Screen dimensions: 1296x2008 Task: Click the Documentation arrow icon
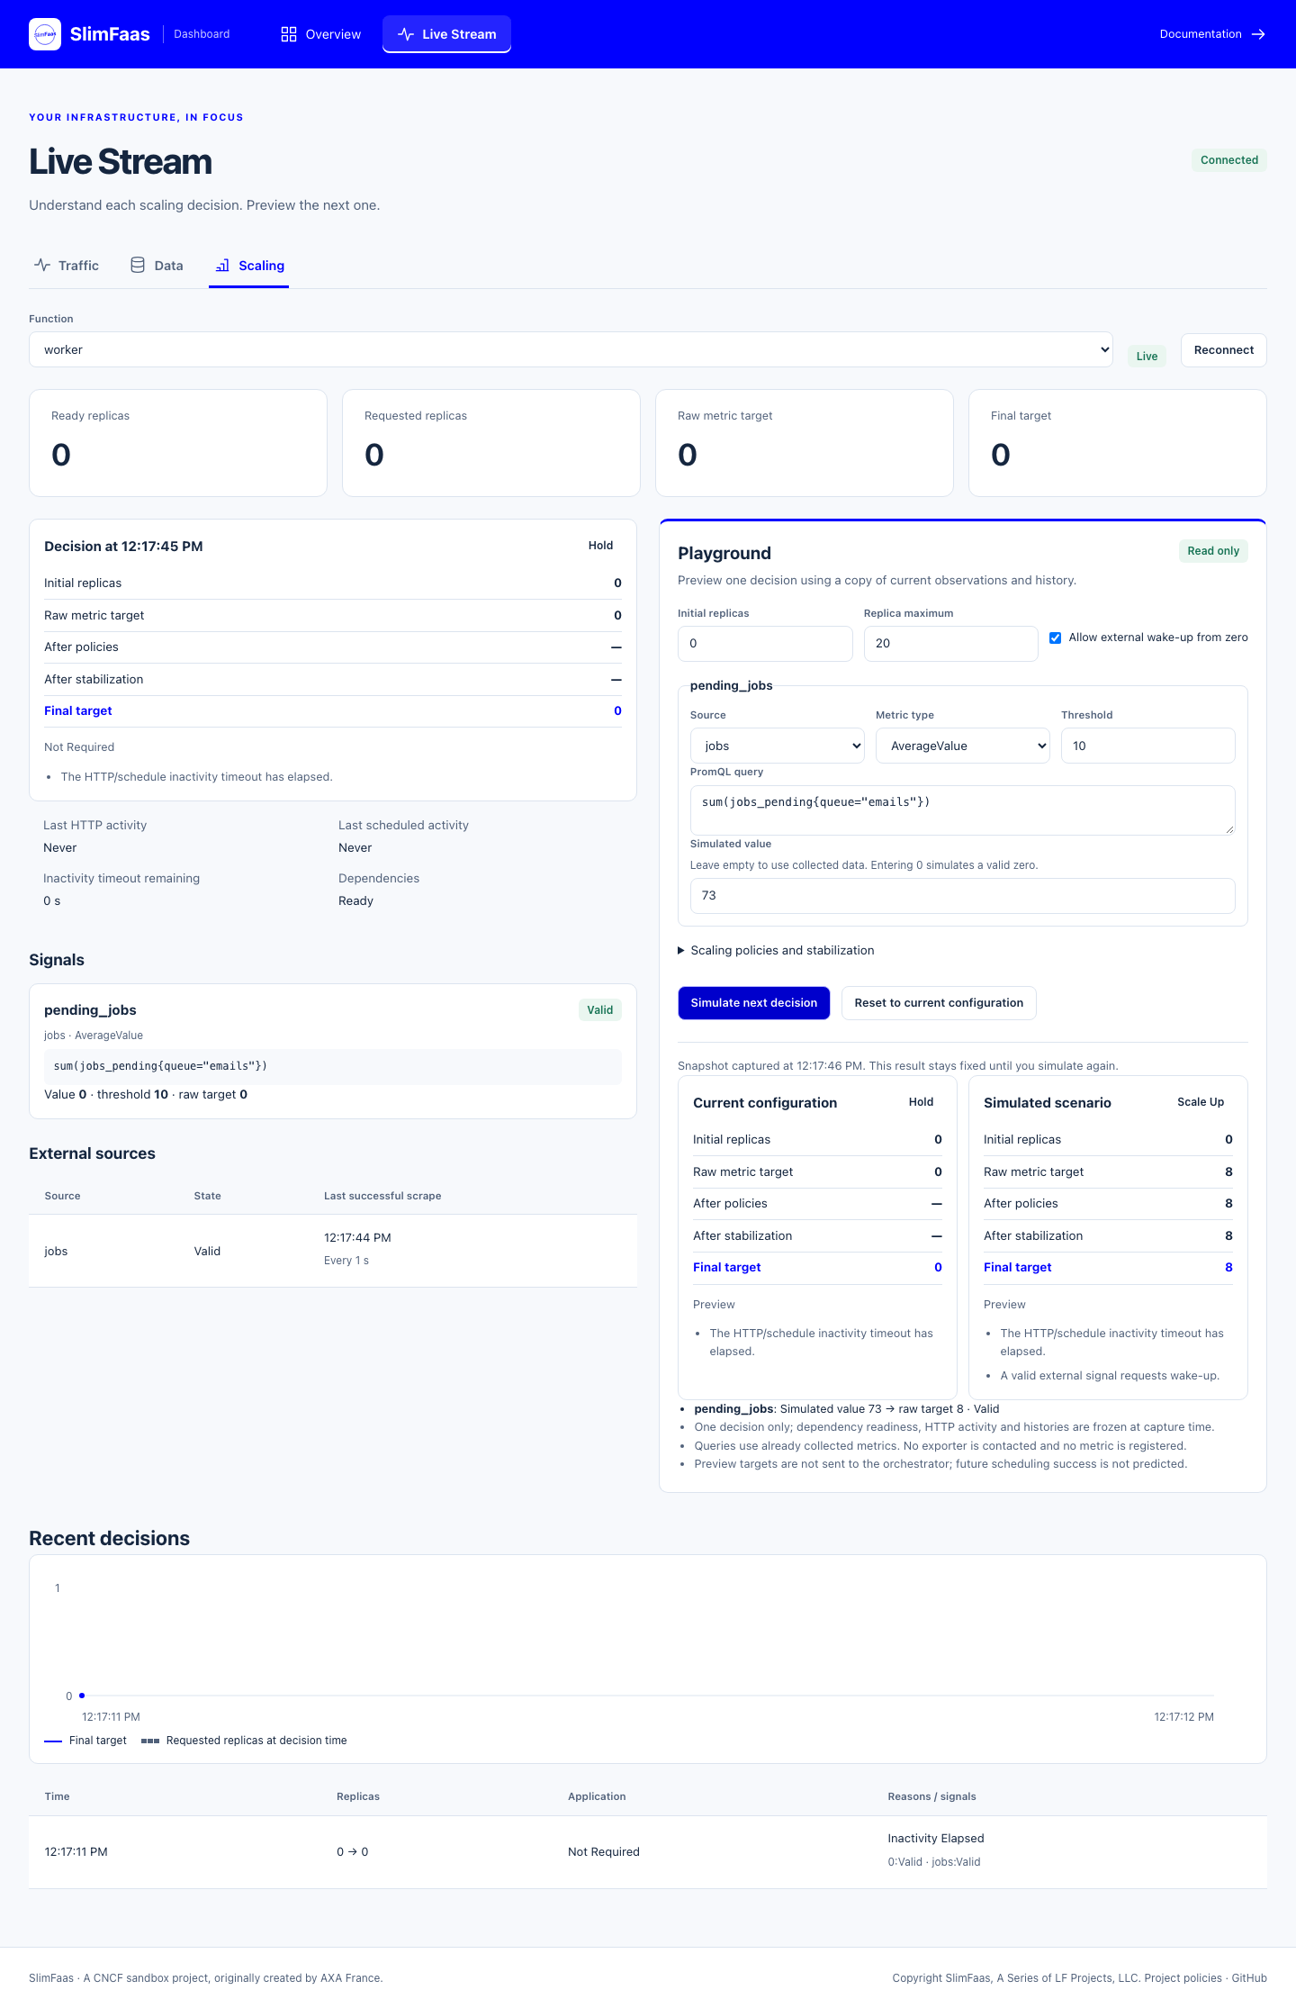tap(1259, 34)
